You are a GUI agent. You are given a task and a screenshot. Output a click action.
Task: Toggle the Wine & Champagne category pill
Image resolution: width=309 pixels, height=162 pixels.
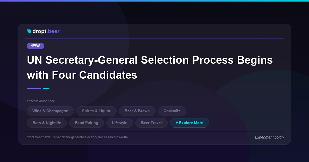pos(50,111)
